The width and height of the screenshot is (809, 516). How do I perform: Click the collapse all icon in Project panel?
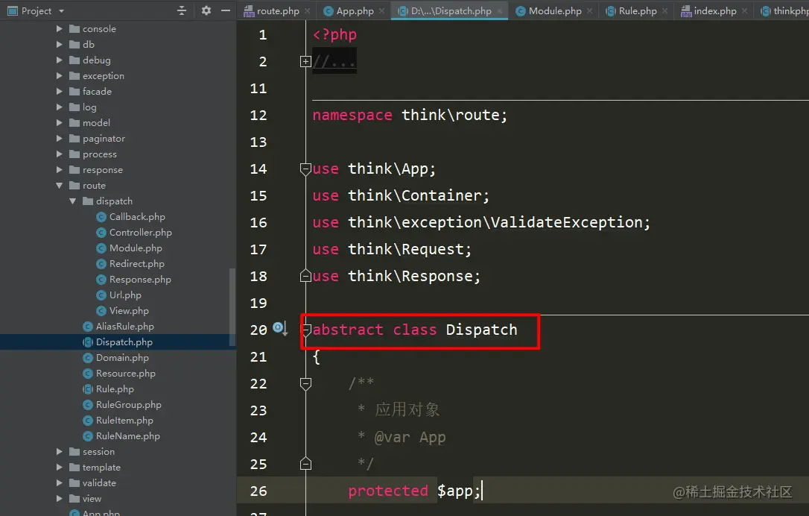tap(182, 10)
